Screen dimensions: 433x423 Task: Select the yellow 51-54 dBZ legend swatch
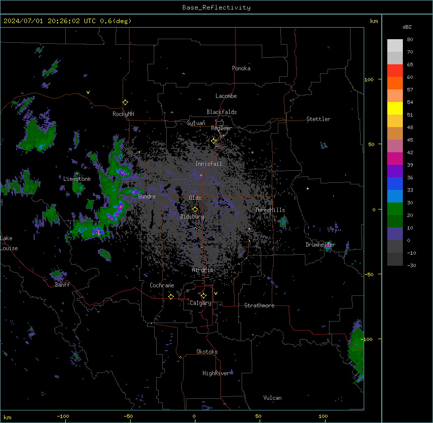click(x=395, y=108)
